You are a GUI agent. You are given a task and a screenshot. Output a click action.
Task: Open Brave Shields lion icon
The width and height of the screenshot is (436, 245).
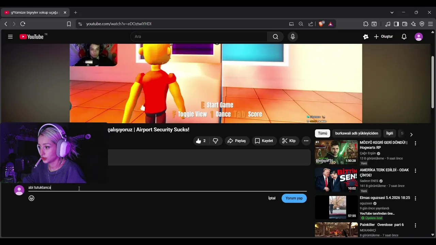click(x=321, y=24)
